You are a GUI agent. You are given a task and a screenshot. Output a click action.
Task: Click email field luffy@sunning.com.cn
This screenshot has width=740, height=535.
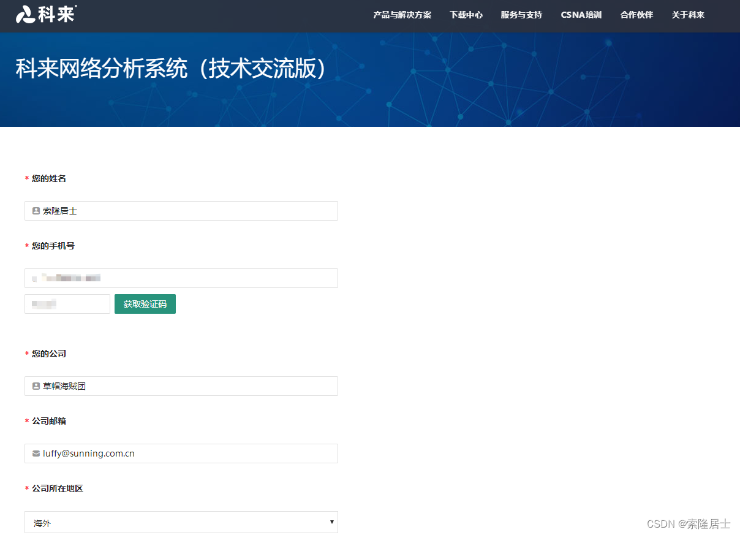(181, 453)
